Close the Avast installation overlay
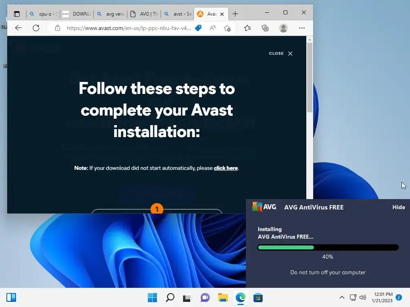410x307 pixels. pos(281,53)
